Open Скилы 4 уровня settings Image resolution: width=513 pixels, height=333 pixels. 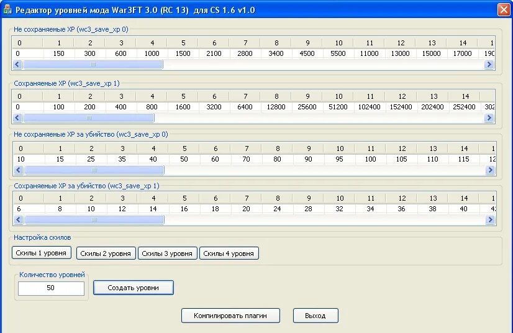[x=229, y=253]
